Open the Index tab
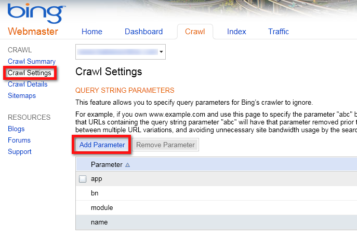Image resolution: width=357 pixels, height=239 pixels. (236, 32)
